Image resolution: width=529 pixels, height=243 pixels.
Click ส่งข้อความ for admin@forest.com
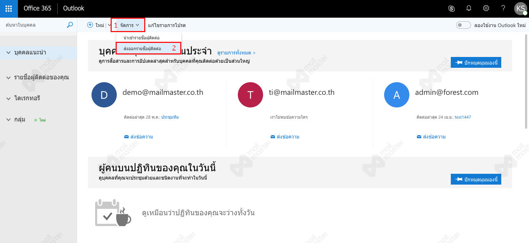coord(434,137)
